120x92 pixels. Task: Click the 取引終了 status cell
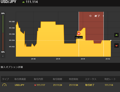[90, 85]
